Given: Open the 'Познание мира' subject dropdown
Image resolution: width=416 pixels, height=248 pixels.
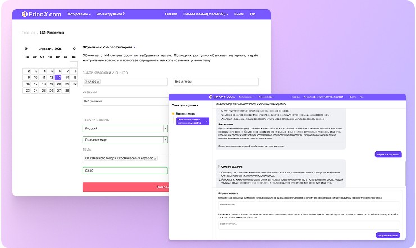Looking at the screenshot, I should click(125, 139).
